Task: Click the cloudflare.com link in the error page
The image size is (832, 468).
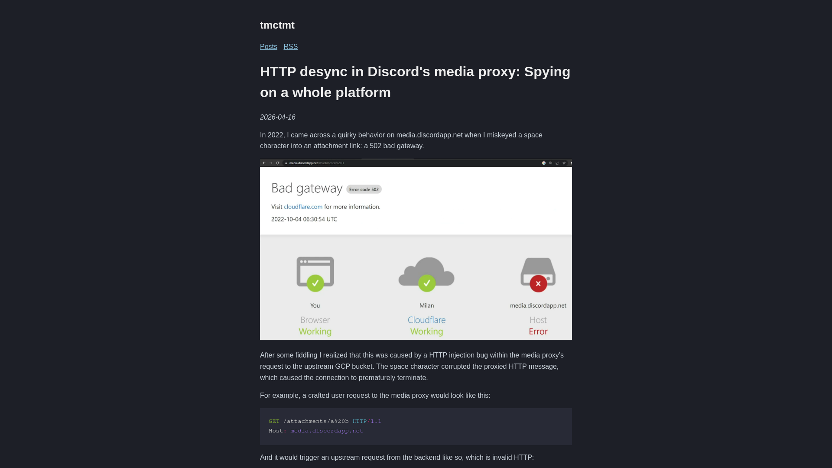Action: (303, 207)
